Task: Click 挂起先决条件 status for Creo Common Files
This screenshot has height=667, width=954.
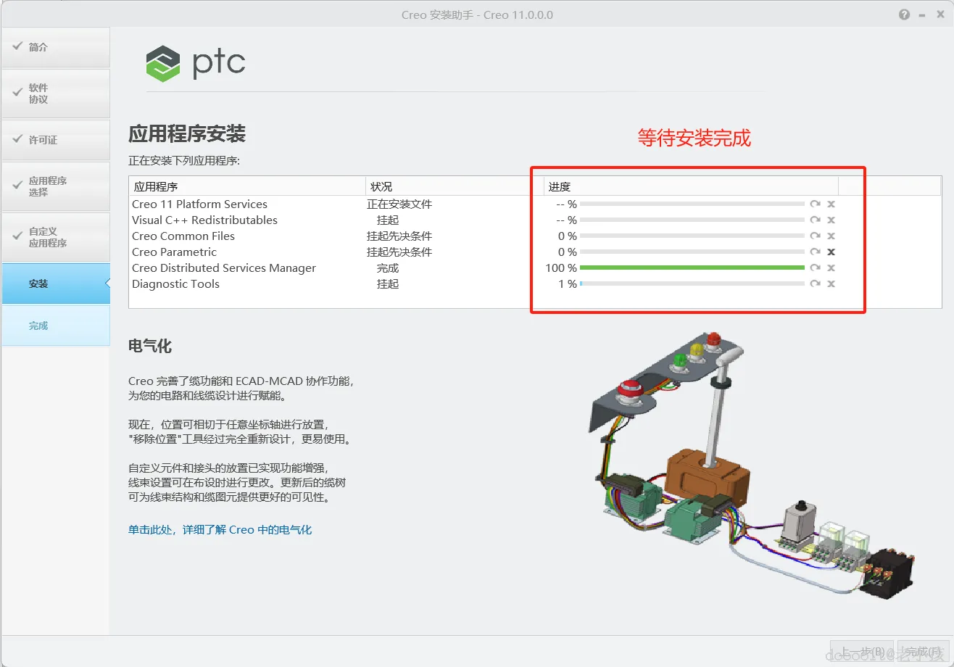Action: coord(399,236)
